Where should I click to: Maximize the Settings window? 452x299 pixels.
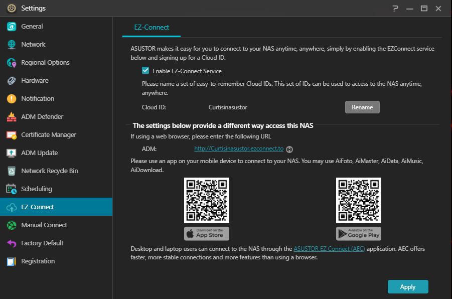[x=424, y=9]
